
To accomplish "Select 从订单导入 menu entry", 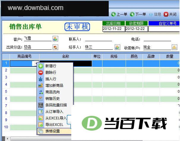I will point(54,112).
